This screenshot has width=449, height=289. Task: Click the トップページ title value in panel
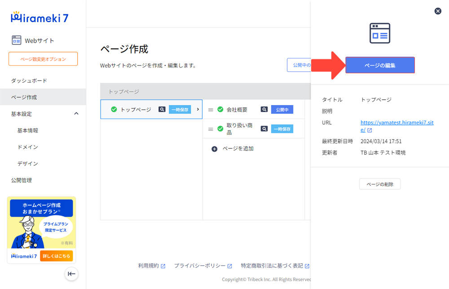click(x=376, y=99)
